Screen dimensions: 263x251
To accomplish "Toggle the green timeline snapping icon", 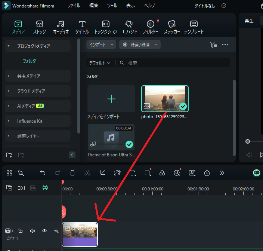I will 45,188.
